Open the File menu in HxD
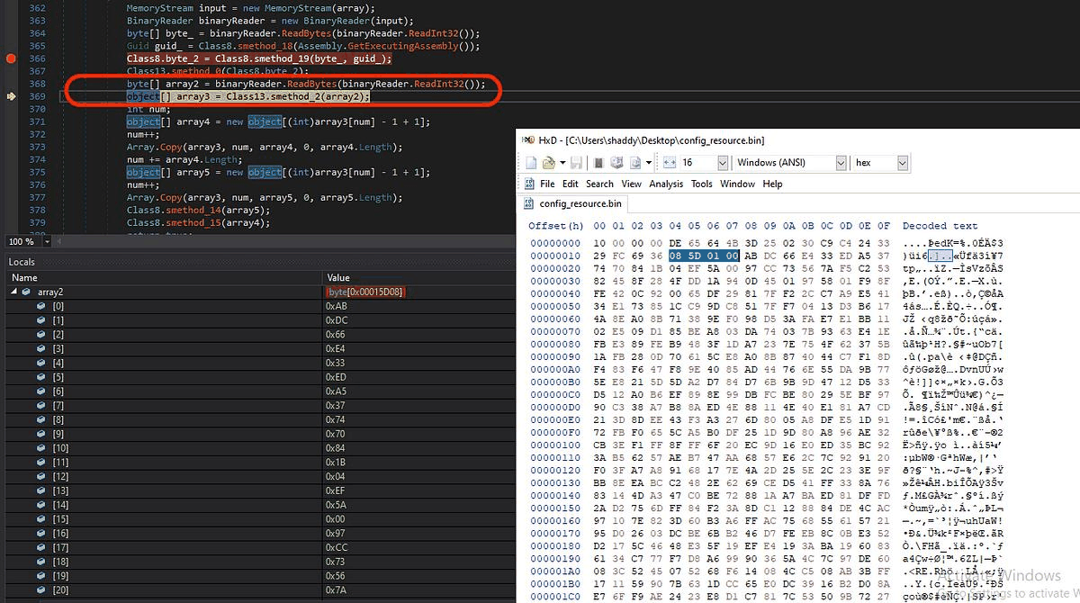This screenshot has width=1080, height=603. tap(548, 184)
